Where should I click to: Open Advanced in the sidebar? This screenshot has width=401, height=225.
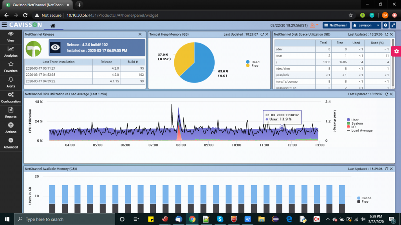point(11,143)
